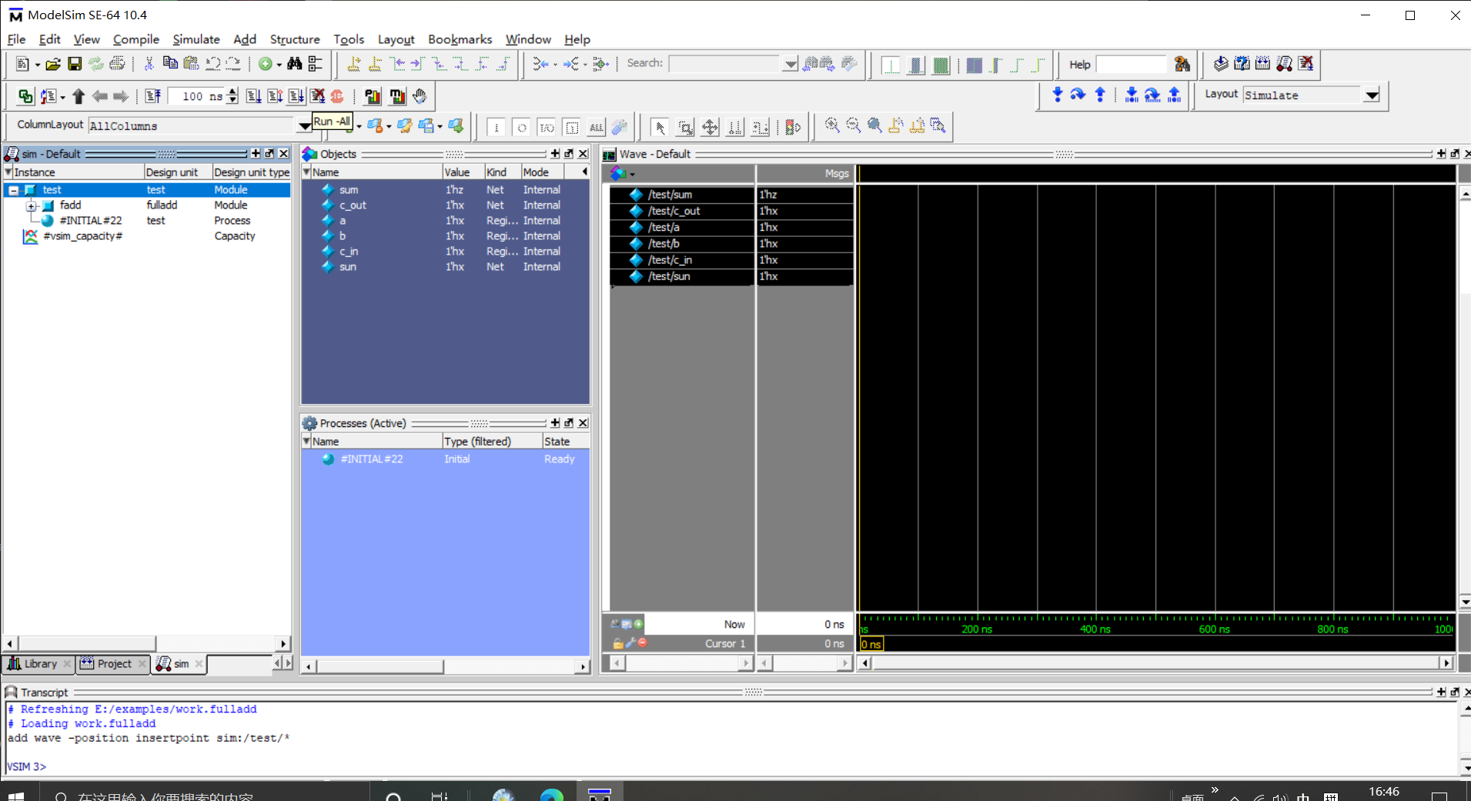Screen dimensions: 1471x801
Task: Click the Continue Run icon
Action: click(275, 96)
